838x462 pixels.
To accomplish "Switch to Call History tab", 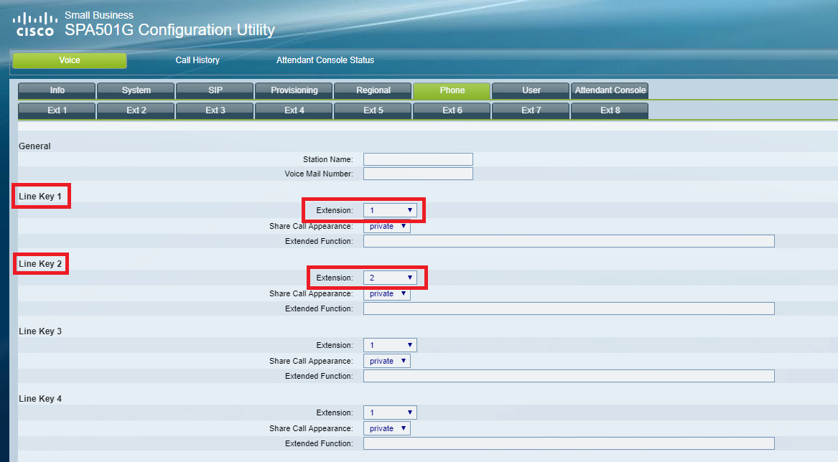I will [197, 60].
